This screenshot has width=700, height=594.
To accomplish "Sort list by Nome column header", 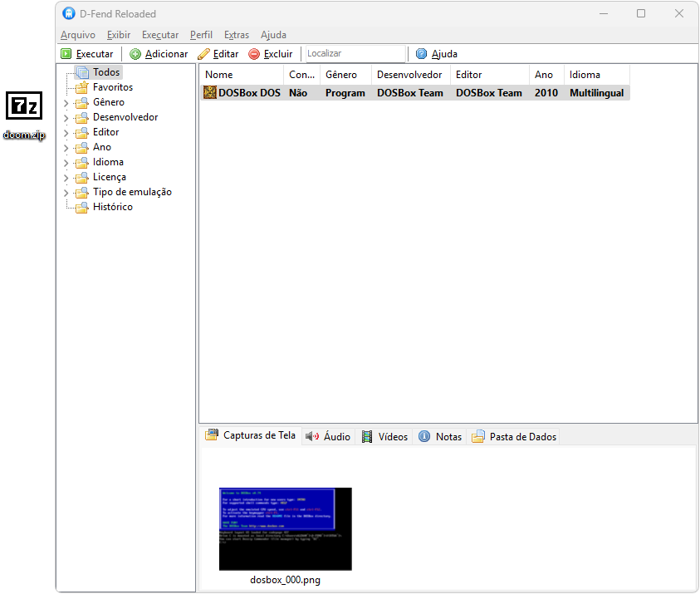I will 240,75.
